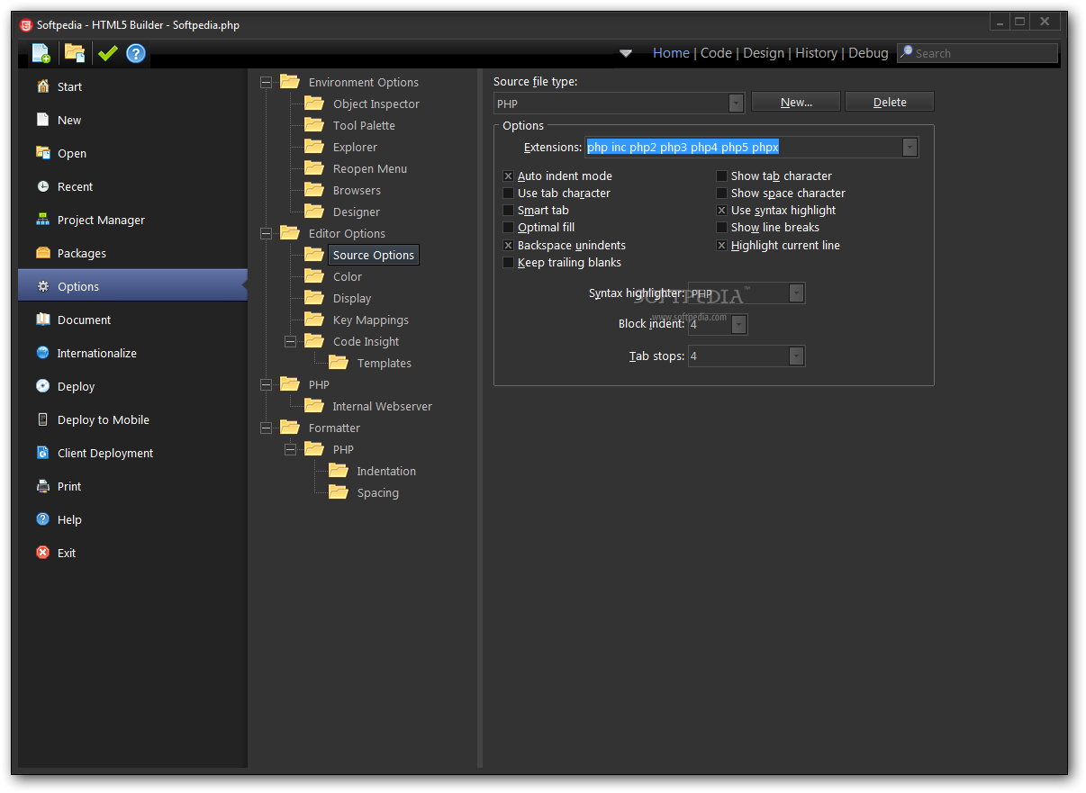Switch to Design view
This screenshot has height=793, width=1086.
coord(764,53)
